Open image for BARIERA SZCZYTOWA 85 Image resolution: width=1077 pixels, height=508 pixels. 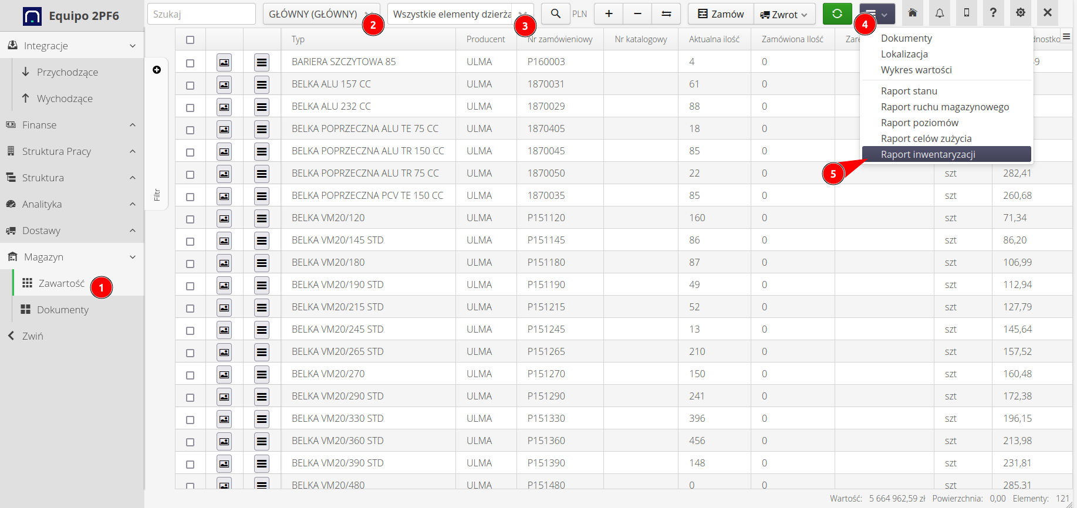coord(224,62)
